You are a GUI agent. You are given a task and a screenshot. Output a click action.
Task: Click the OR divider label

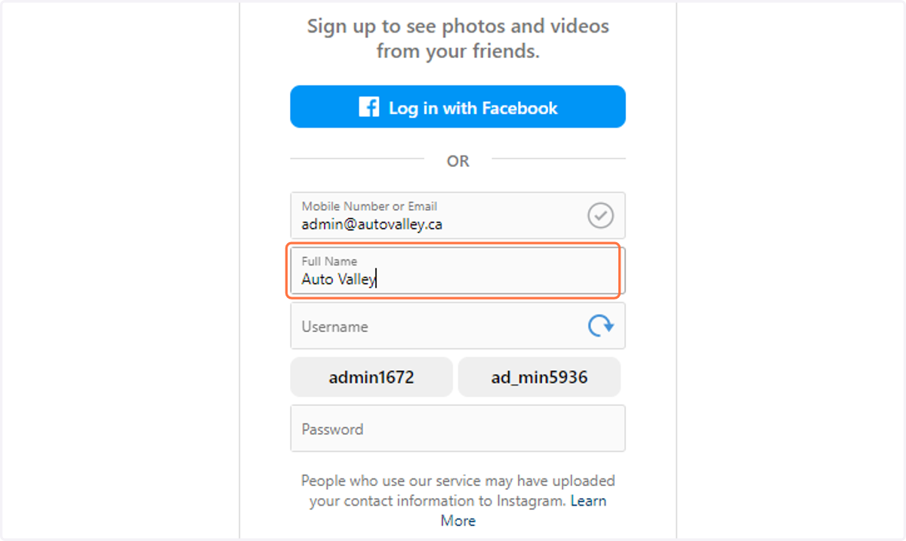(458, 161)
